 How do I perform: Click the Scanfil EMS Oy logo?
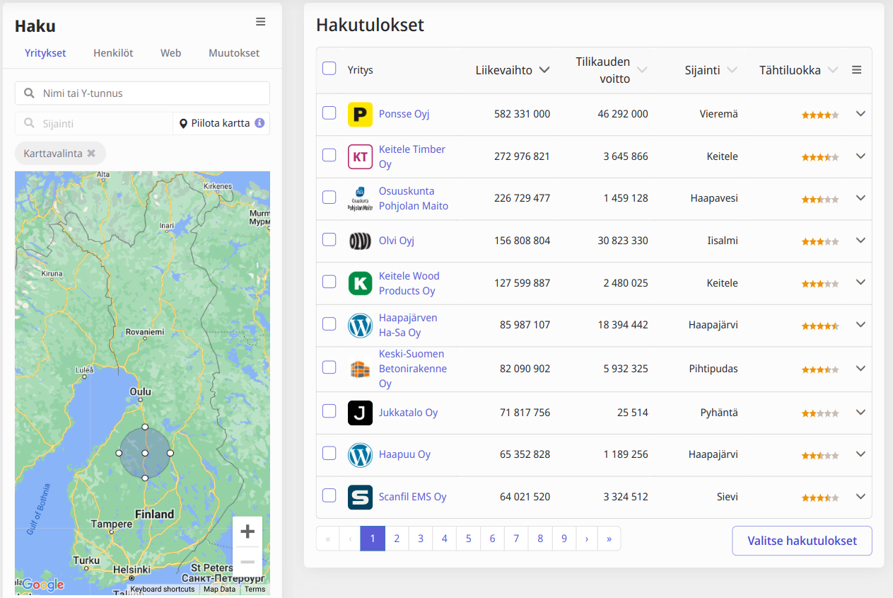click(x=360, y=497)
